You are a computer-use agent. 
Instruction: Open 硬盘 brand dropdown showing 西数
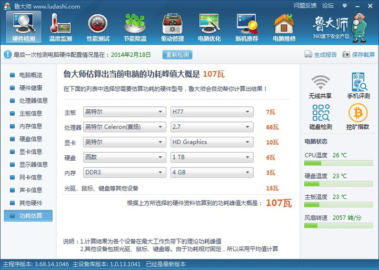(x=125, y=157)
